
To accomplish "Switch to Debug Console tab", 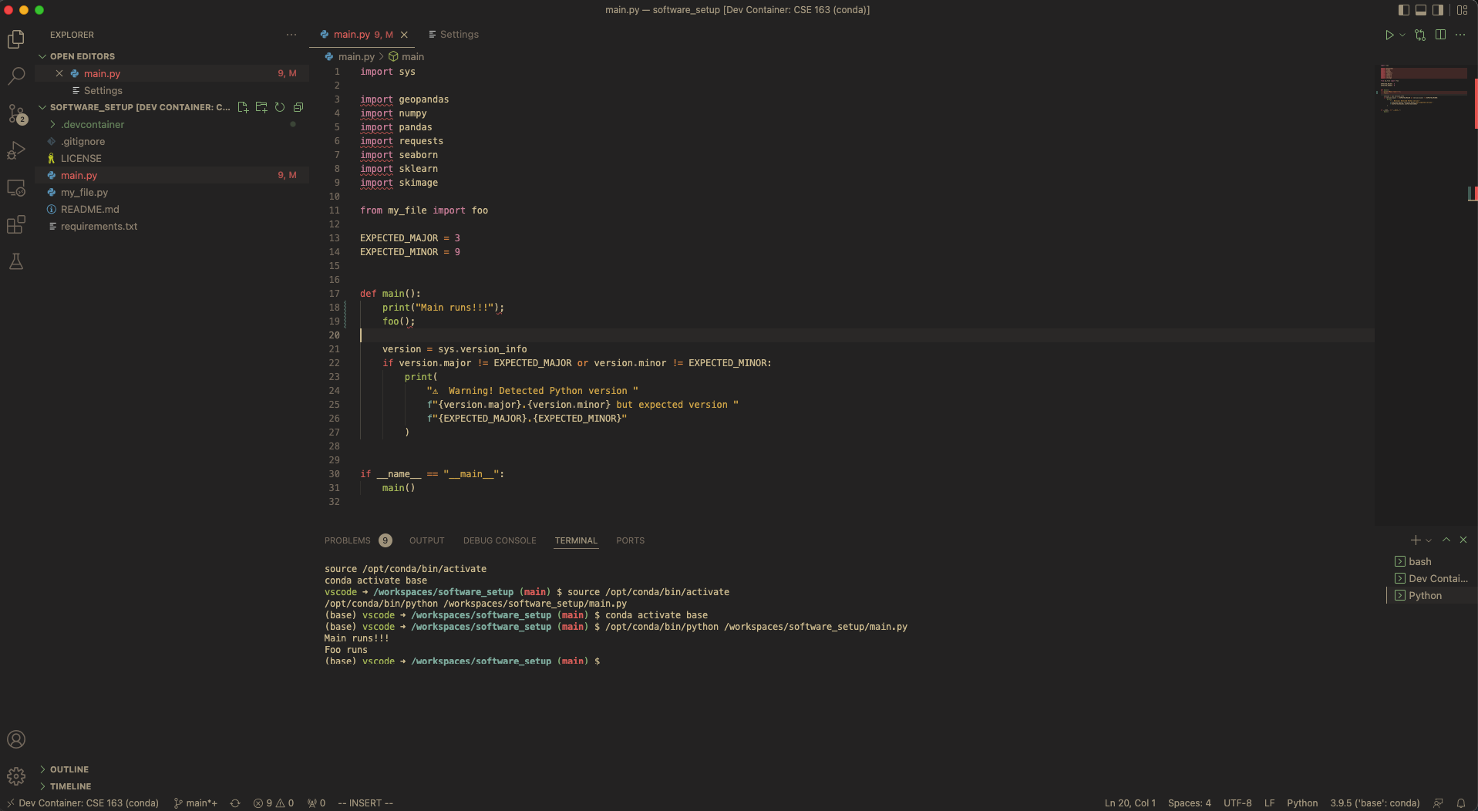I will 500,540.
